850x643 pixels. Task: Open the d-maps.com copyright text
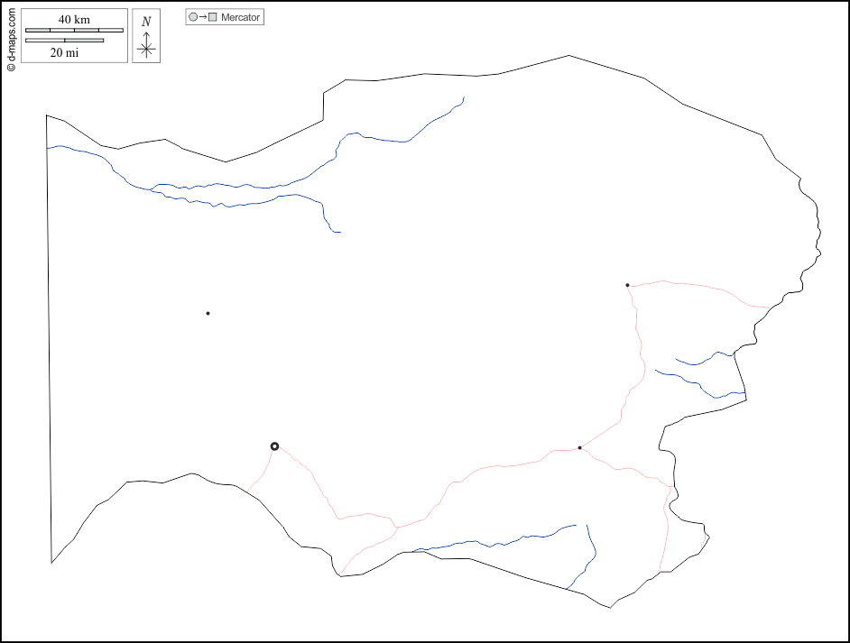[x=11, y=37]
